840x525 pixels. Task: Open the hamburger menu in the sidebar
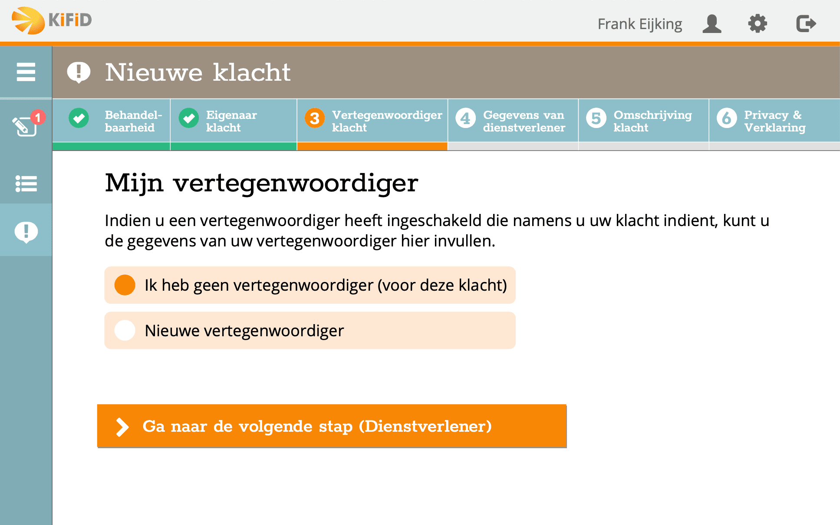(26, 72)
